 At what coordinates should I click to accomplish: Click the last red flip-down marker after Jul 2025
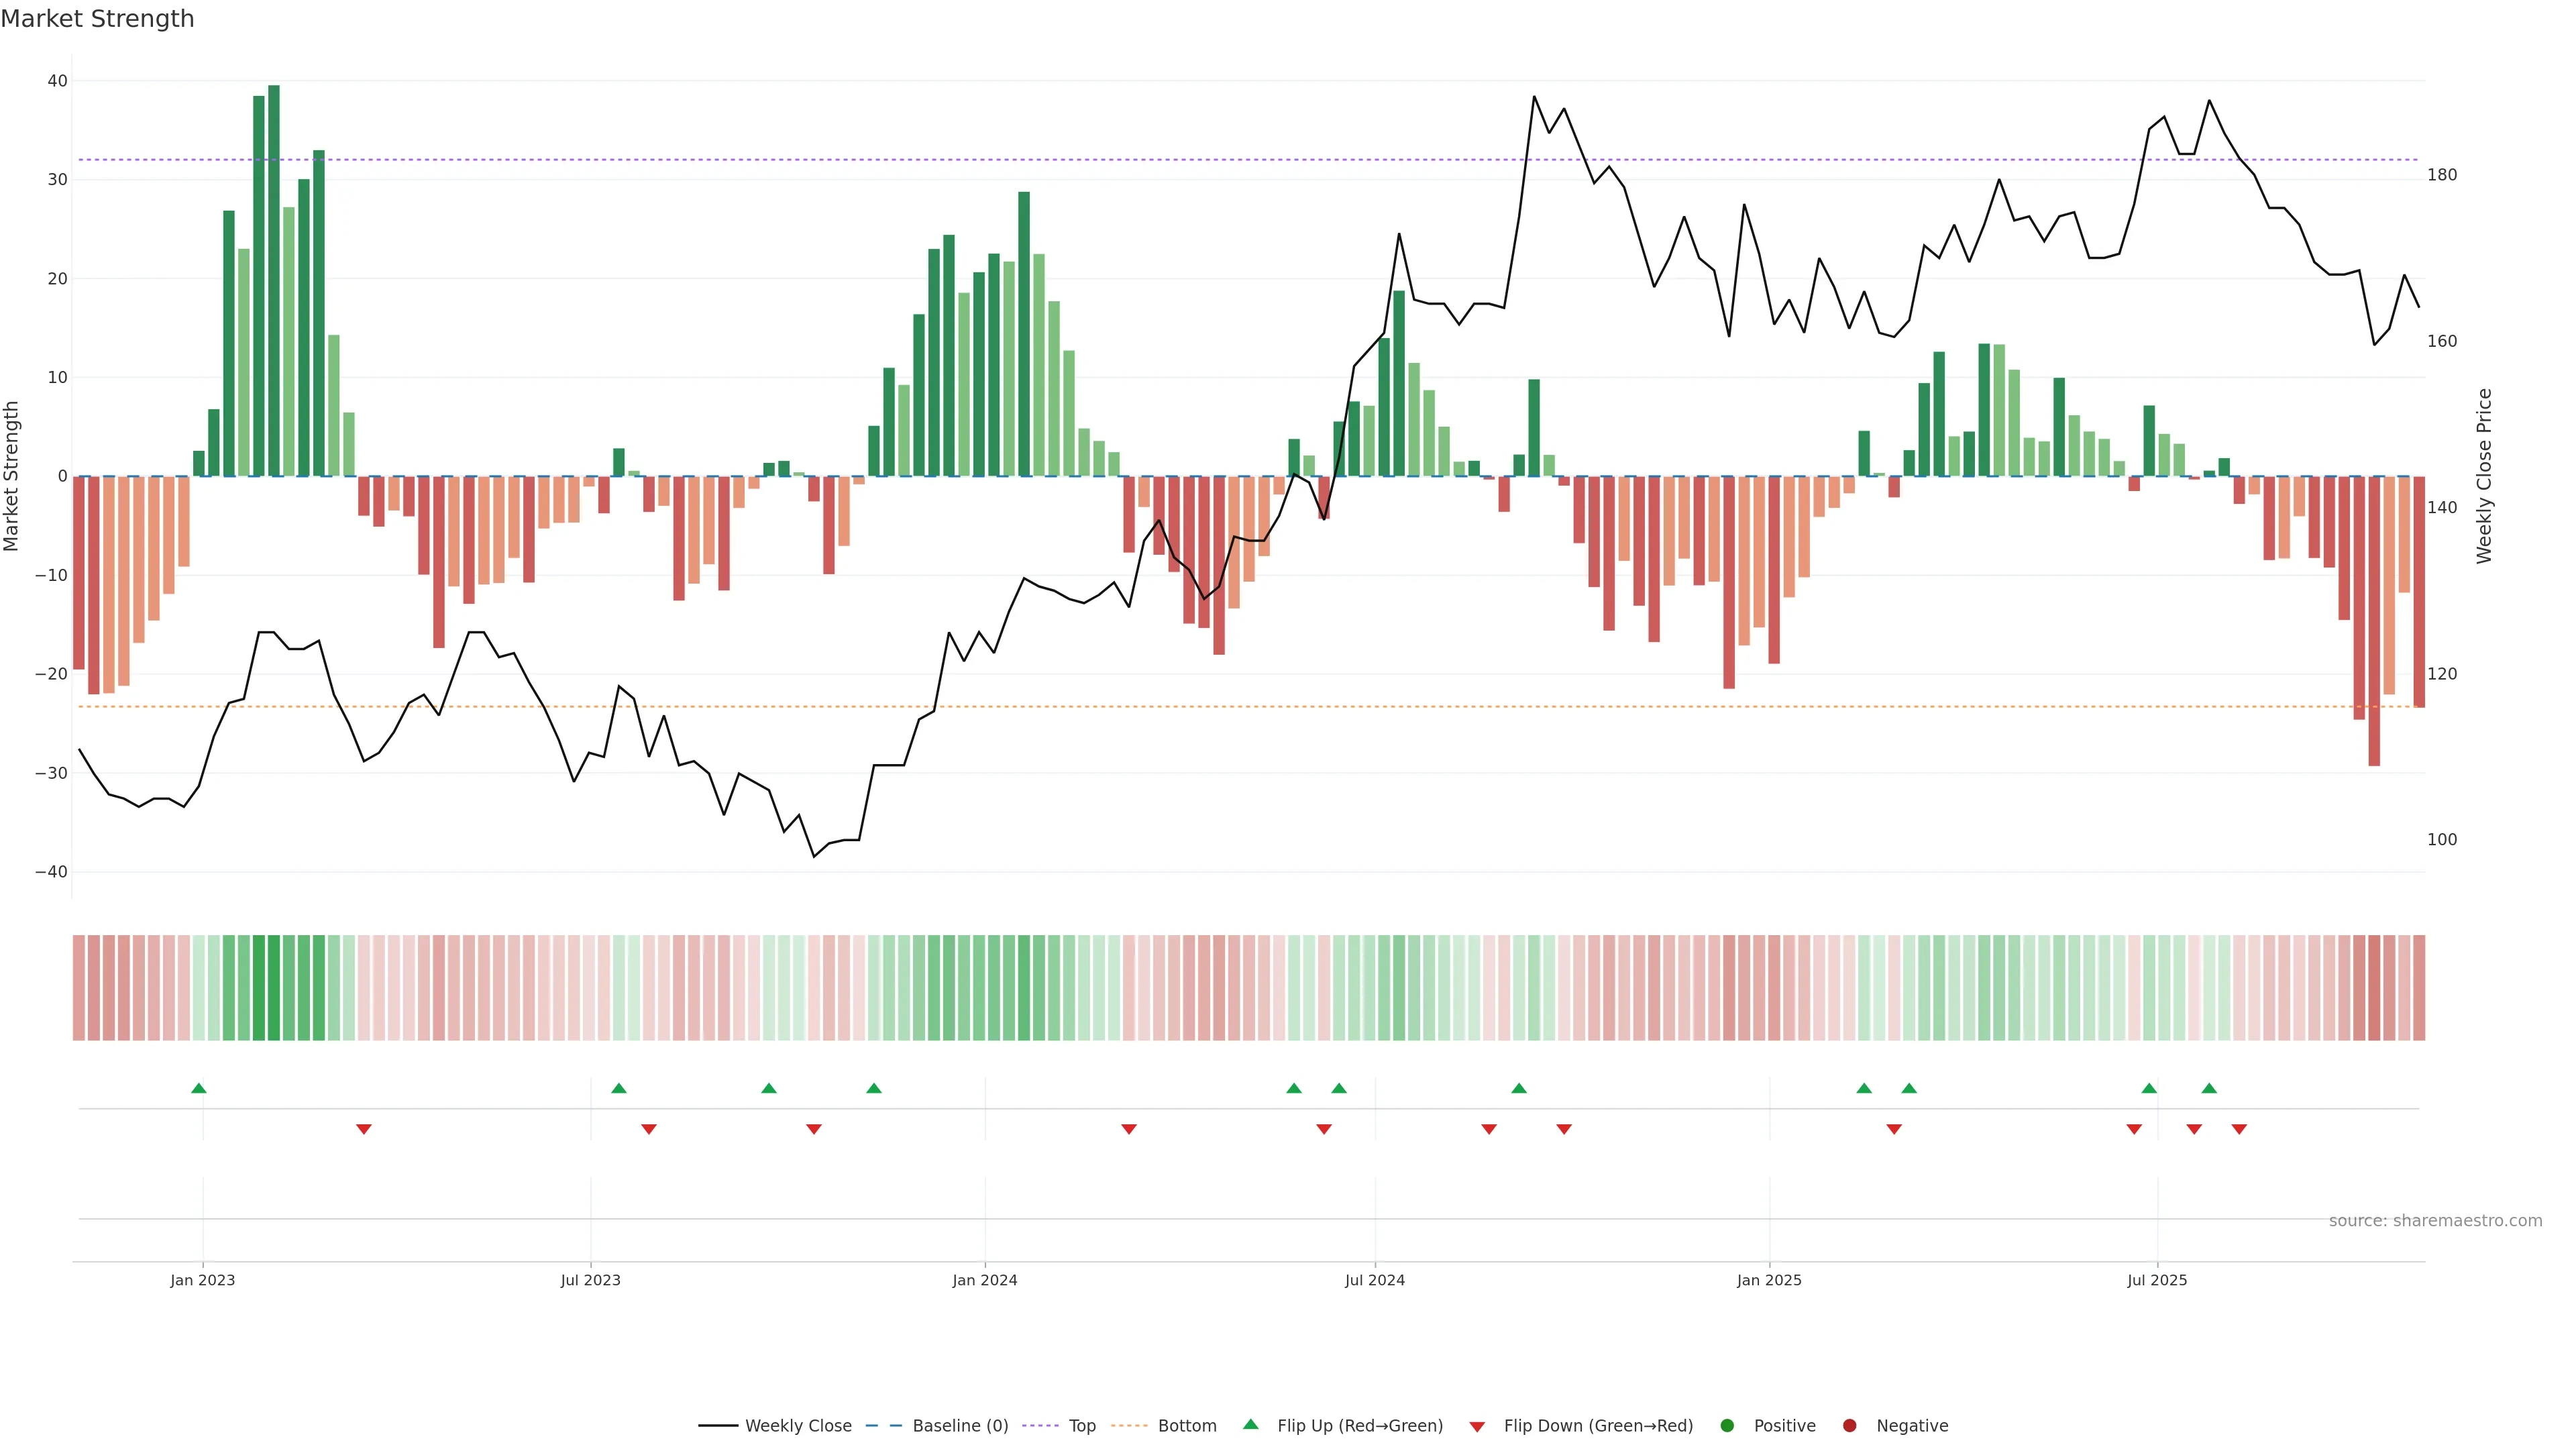pyautogui.click(x=2239, y=1129)
